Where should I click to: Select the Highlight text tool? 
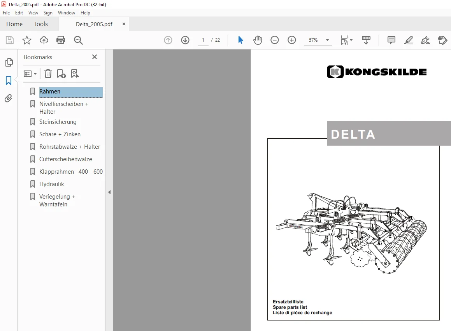[409, 40]
